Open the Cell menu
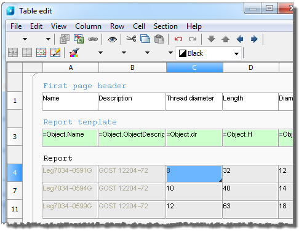299x231 pixels. click(139, 26)
